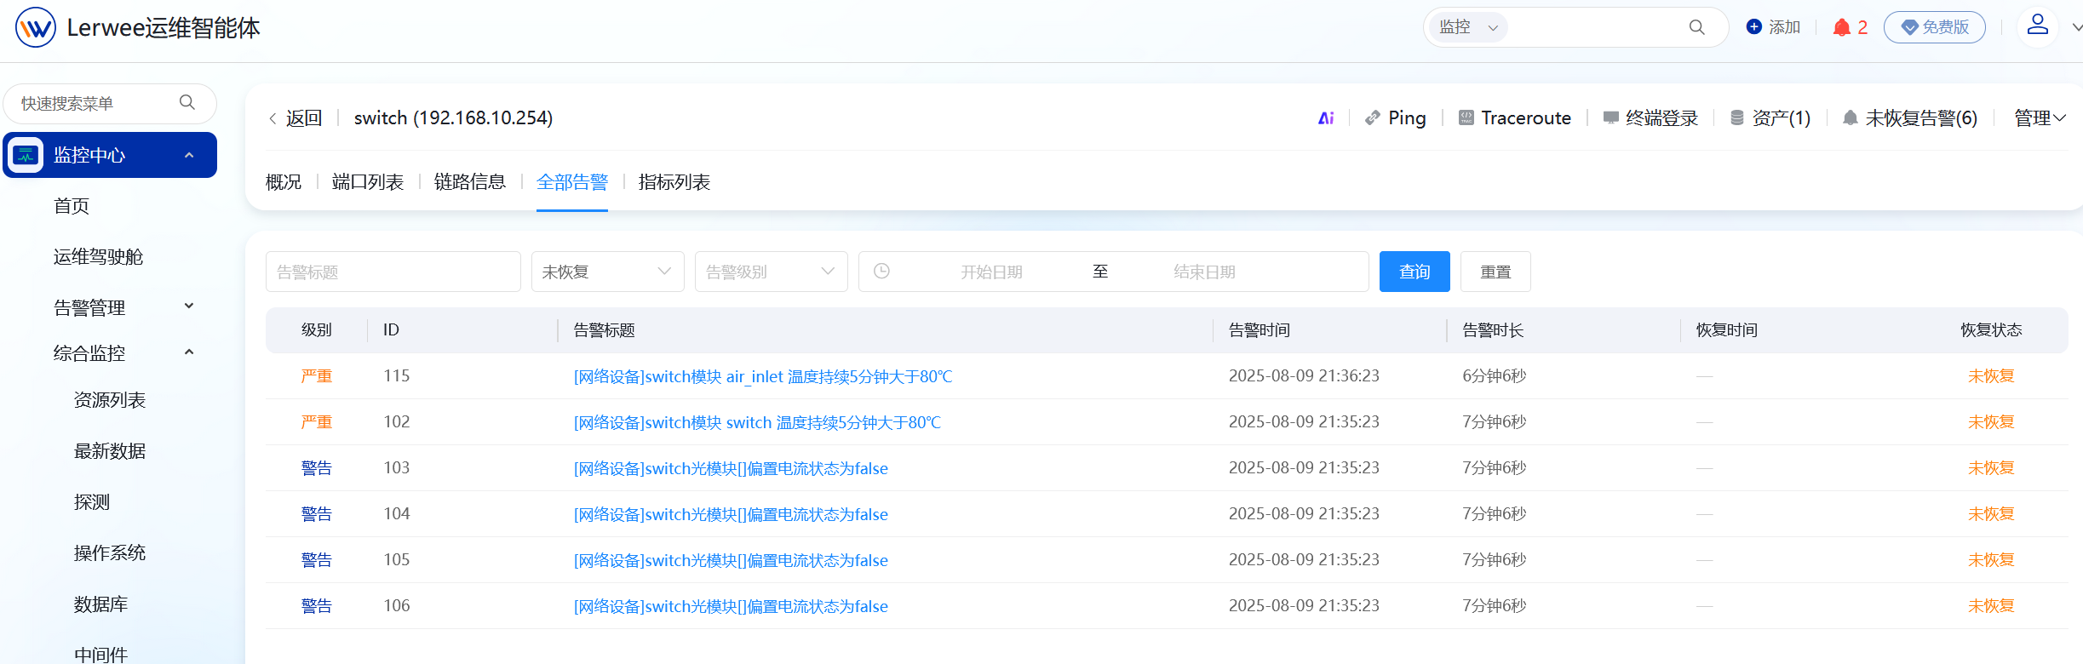Click 未恢复 status in row 115
Screen dimensions: 2083x664
(x=1991, y=376)
